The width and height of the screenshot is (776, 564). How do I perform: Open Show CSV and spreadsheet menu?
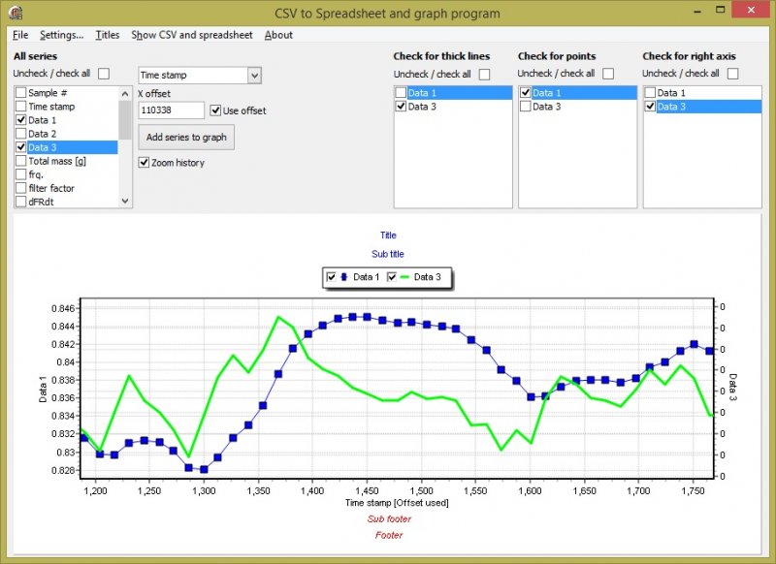pos(192,35)
